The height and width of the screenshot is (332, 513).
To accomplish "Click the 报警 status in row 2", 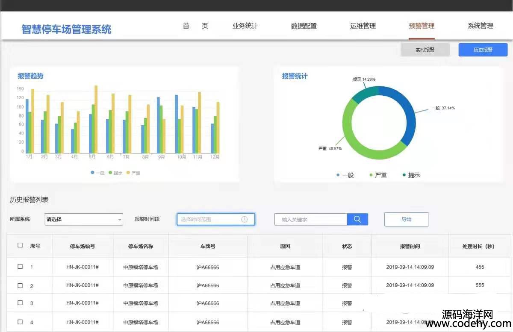I will click(x=347, y=285).
